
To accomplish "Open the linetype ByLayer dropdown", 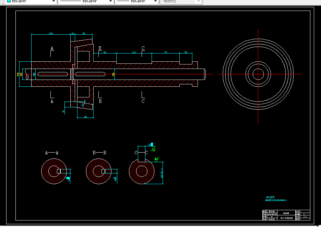I will (110, 1).
